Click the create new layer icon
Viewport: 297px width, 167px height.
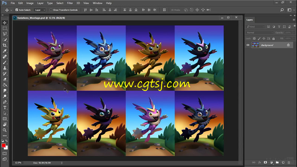point(283,163)
